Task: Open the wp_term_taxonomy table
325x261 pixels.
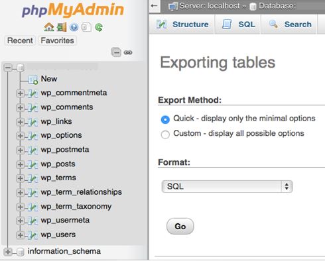Action: tap(76, 207)
